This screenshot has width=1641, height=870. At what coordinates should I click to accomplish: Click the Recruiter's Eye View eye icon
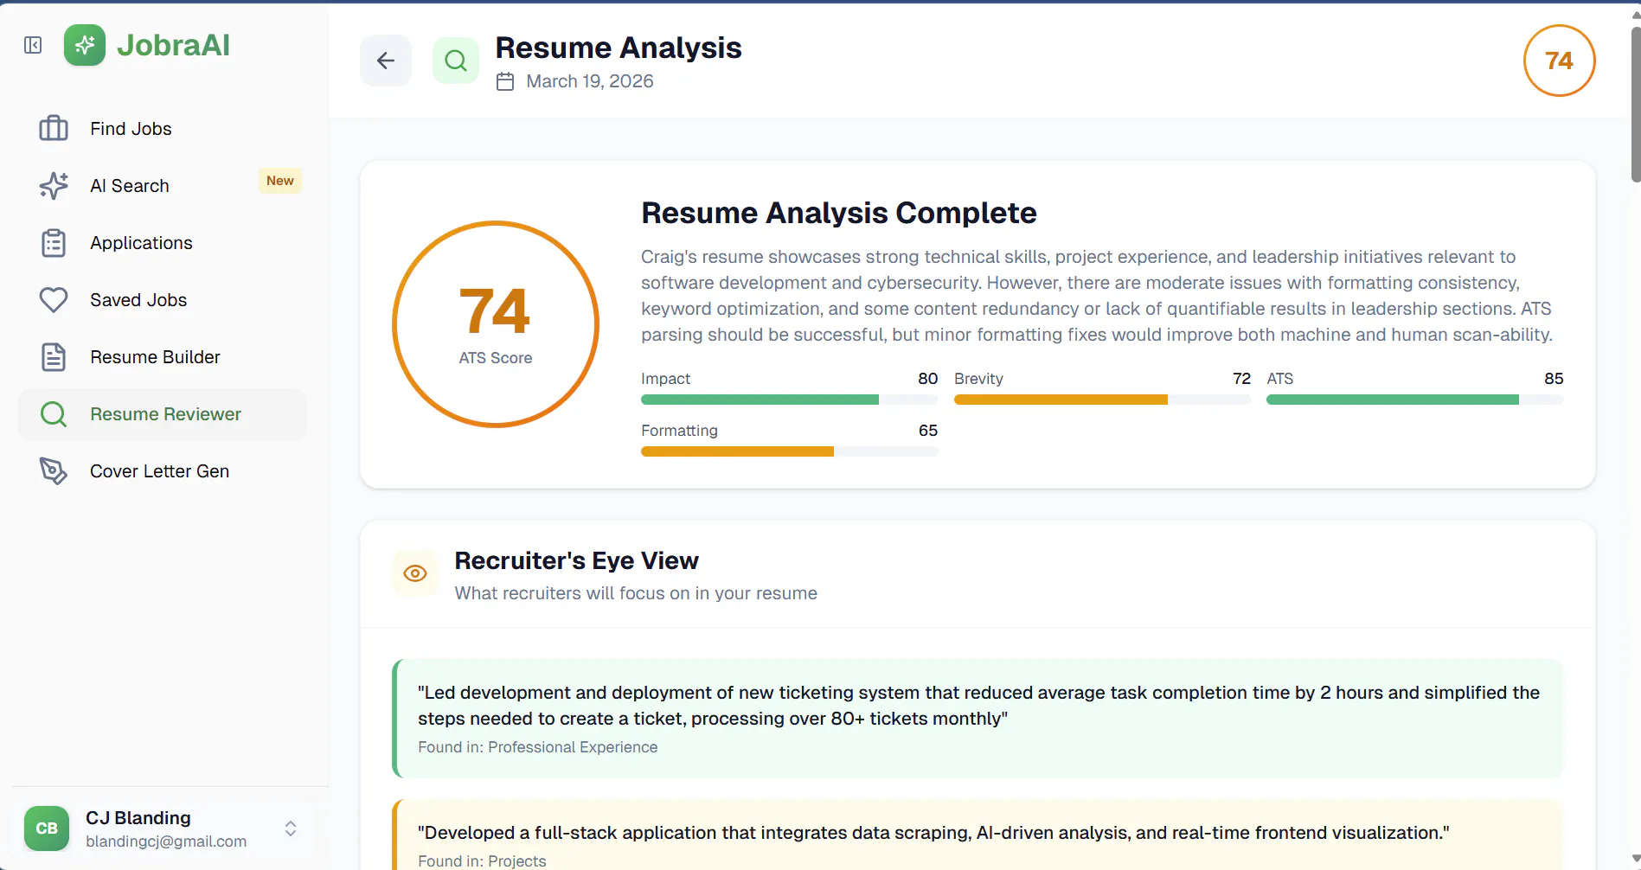[415, 573]
